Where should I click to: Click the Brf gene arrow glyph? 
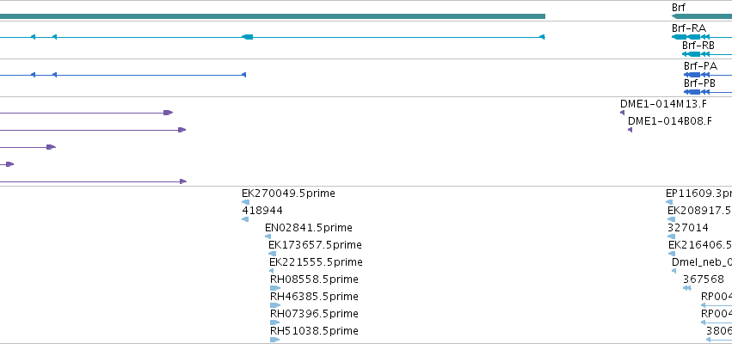pyautogui.click(x=702, y=16)
